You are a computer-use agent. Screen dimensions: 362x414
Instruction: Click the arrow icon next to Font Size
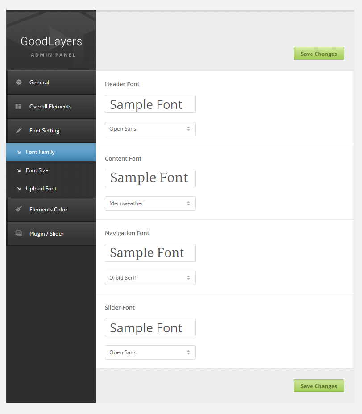19,170
